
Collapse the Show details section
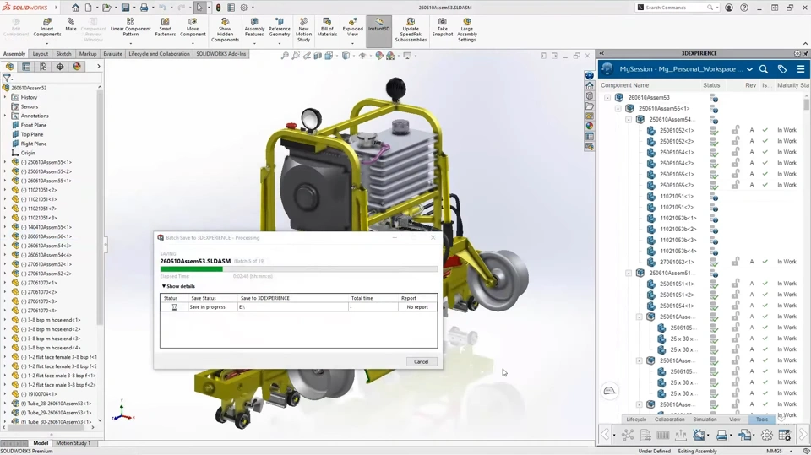point(178,286)
